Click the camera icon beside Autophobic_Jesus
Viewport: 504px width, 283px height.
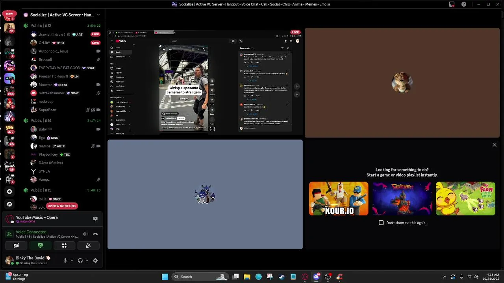coord(98,51)
